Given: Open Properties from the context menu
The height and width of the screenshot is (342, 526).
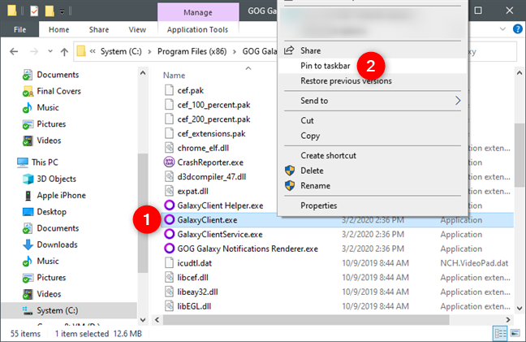Looking at the screenshot, I should (x=373, y=206).
